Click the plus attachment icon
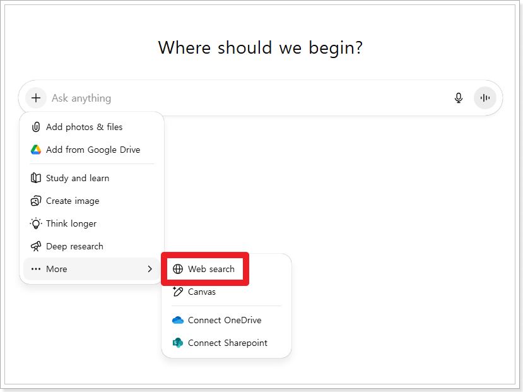This screenshot has height=392, width=523. [x=36, y=98]
